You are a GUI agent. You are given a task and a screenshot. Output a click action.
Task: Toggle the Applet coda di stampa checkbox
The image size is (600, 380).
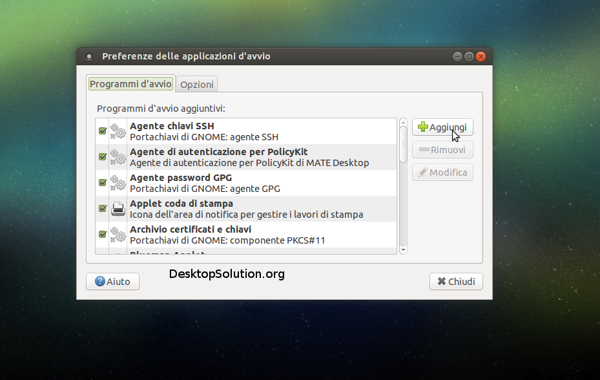(103, 208)
